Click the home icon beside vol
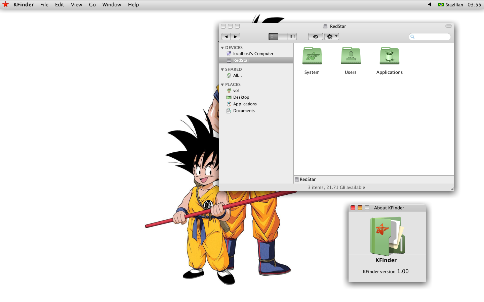The width and height of the screenshot is (484, 302). [229, 91]
